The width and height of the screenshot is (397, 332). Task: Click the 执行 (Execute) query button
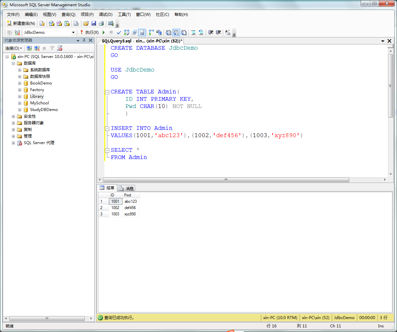coord(89,32)
